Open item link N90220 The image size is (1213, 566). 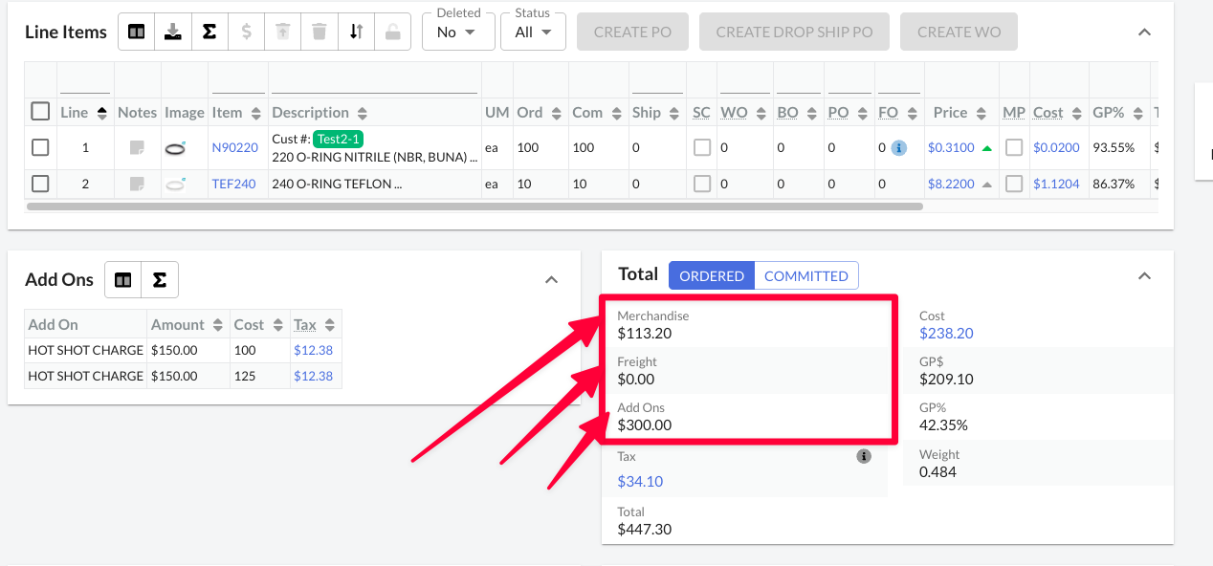(x=234, y=148)
